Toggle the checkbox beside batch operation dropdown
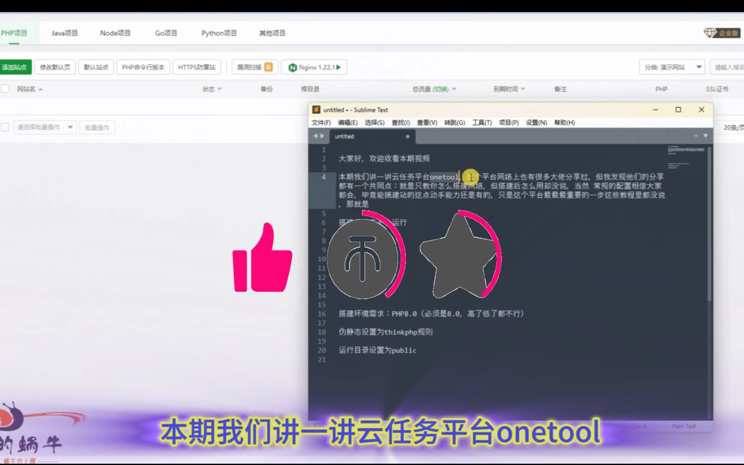The height and width of the screenshot is (465, 744). point(5,127)
